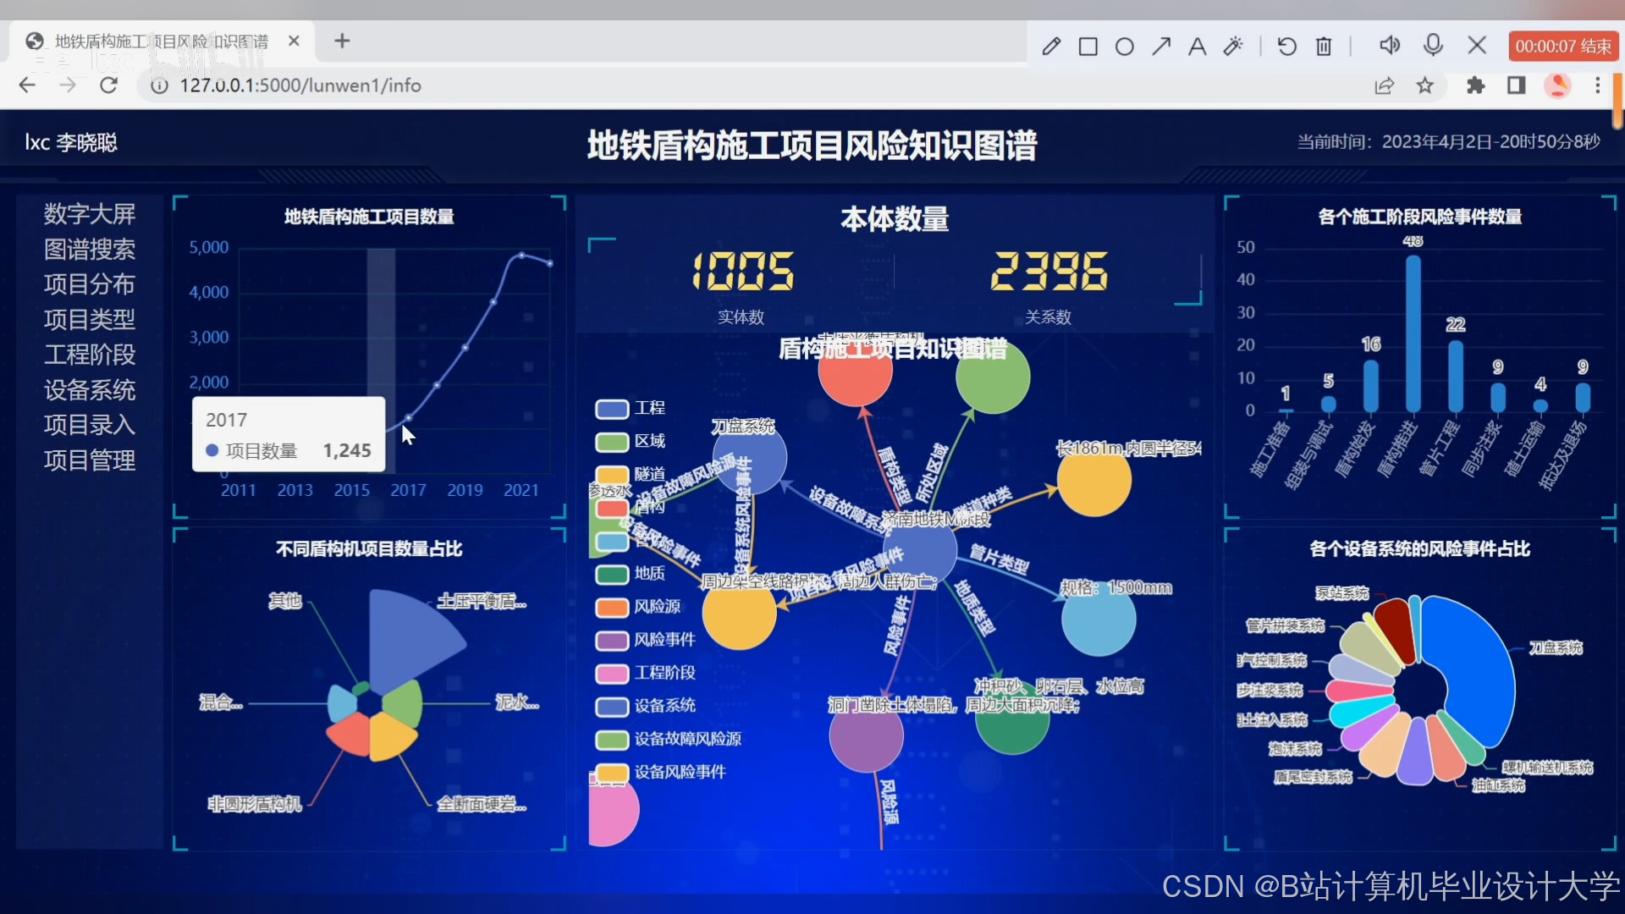Open 图谱搜索 in sidebar menu
Screen dimensions: 1625x914
coord(90,250)
